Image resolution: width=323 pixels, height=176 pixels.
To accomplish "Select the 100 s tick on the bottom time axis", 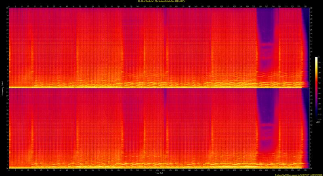I will coord(138,171).
